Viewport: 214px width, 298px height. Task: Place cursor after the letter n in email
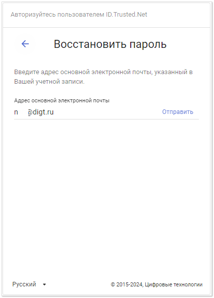pos(19,112)
